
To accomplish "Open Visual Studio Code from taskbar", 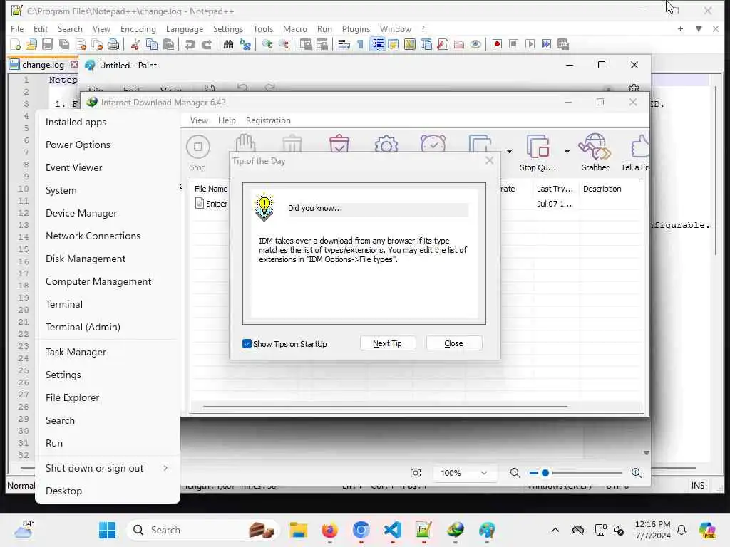I will [393, 530].
